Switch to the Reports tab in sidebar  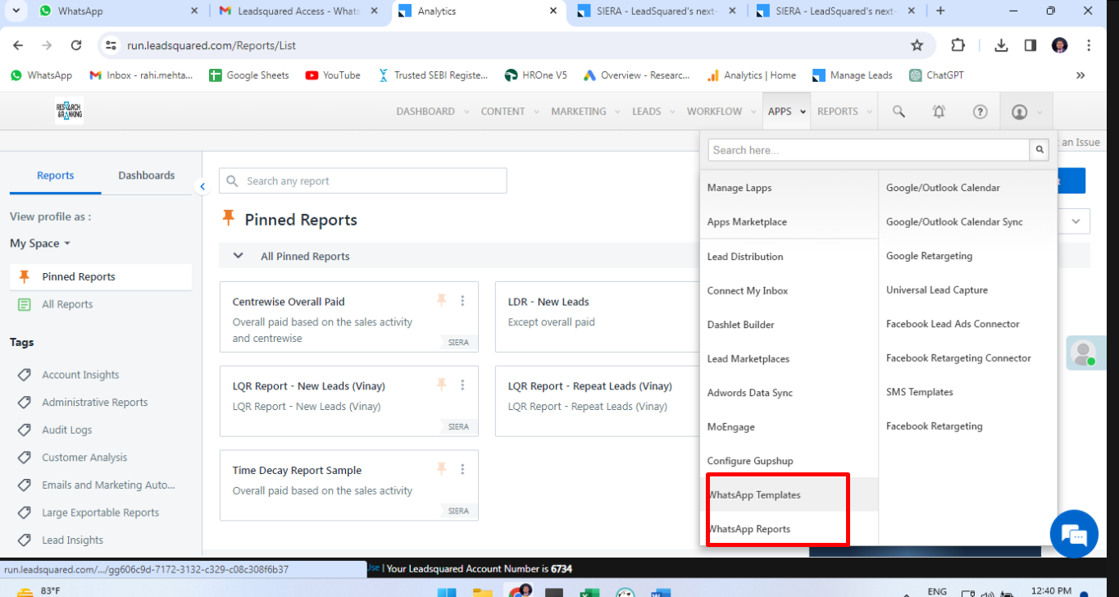56,175
